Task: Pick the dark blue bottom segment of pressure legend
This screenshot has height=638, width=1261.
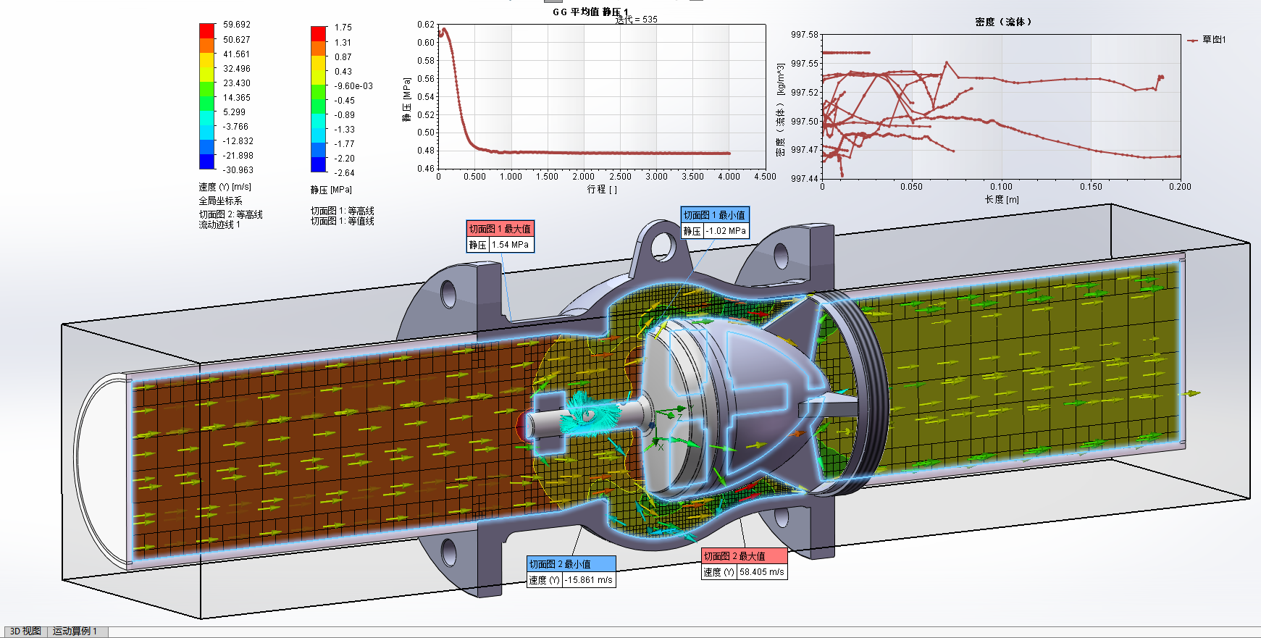Action: pos(319,165)
